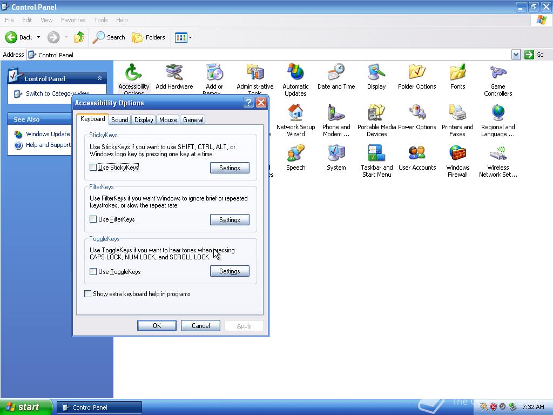Check Show extra keyboard help in programs

(88, 293)
